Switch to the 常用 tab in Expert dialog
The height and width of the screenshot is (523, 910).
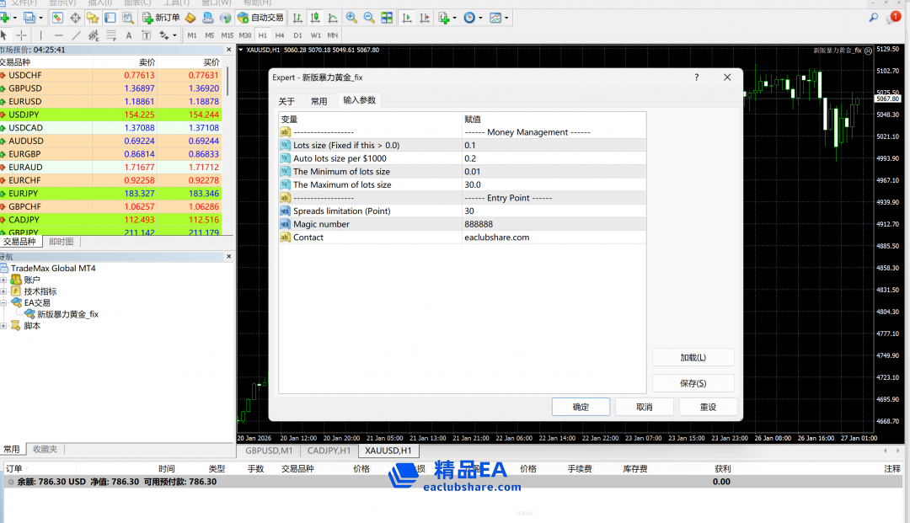point(318,101)
